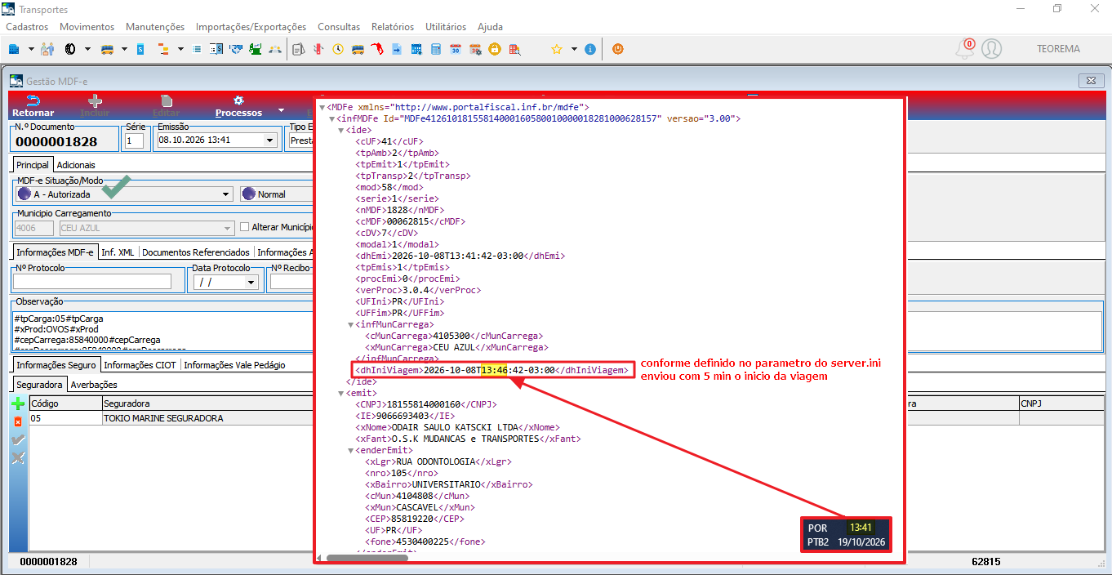This screenshot has width=1112, height=575.
Task: Open the clipboard document toolbar icon
Action: tap(298, 49)
